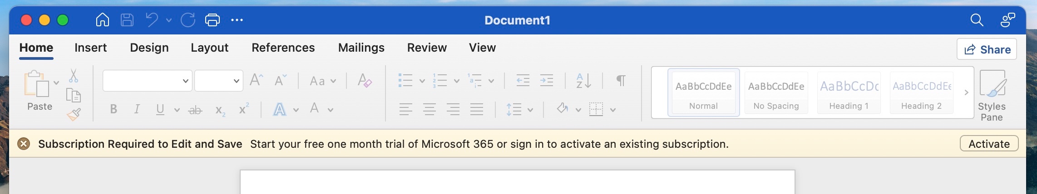This screenshot has width=1037, height=194.
Task: Decrease paragraph indent
Action: click(523, 81)
